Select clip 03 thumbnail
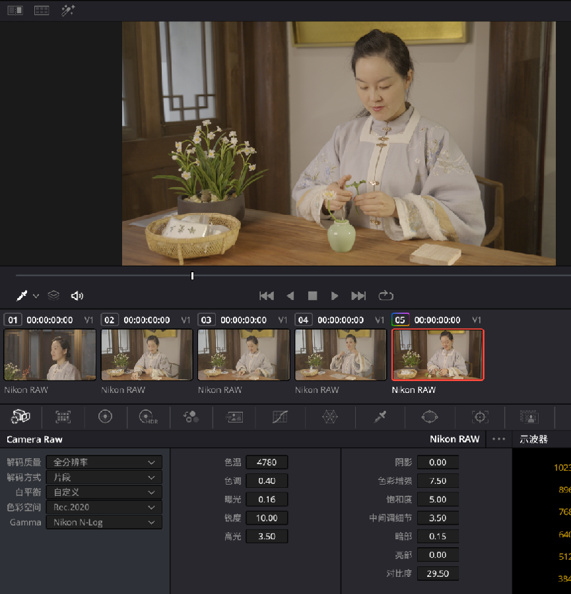Viewport: 571px width, 594px height. click(x=244, y=355)
